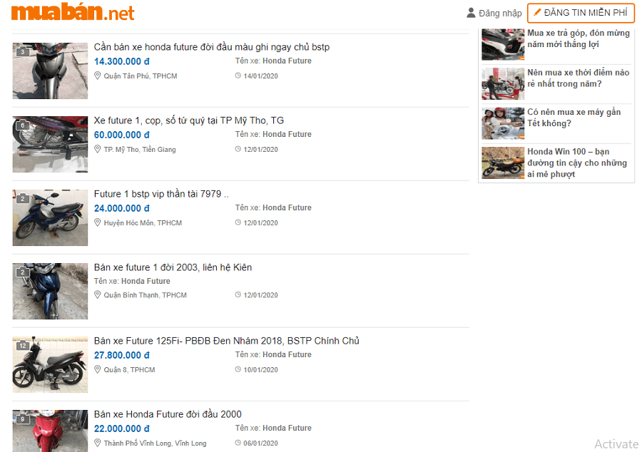The height and width of the screenshot is (452, 642).
Task: Click thumbnail for the Honda Win 100 article
Action: 503,163
